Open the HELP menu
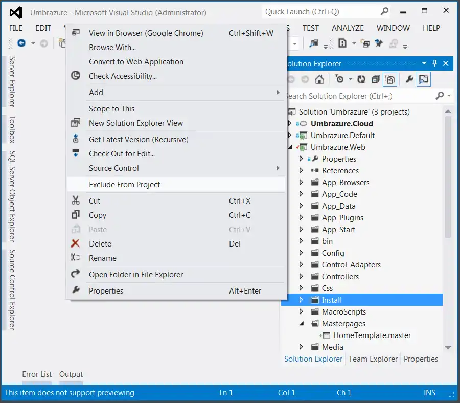Screen dimensions: 460x403 431,28
